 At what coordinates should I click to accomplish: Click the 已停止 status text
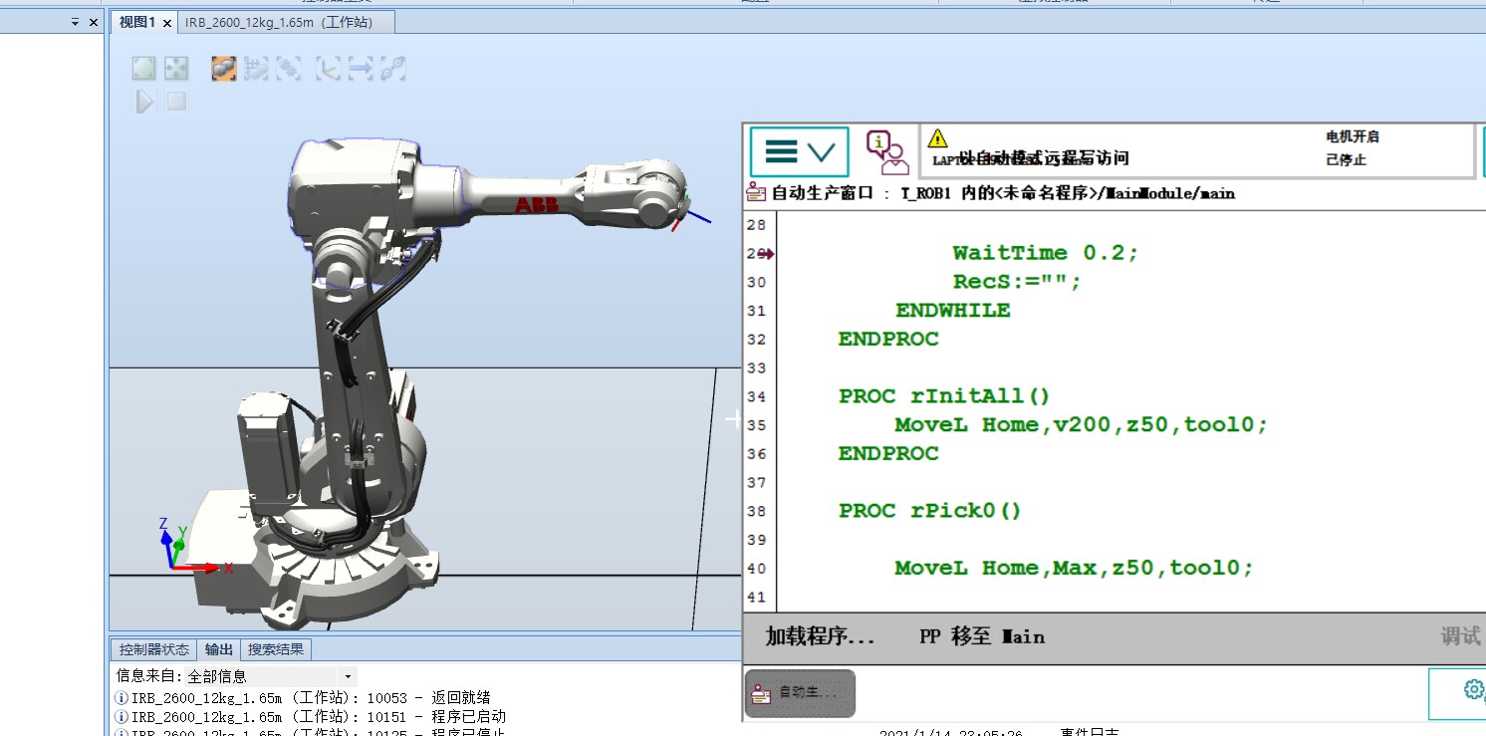pyautogui.click(x=1346, y=159)
